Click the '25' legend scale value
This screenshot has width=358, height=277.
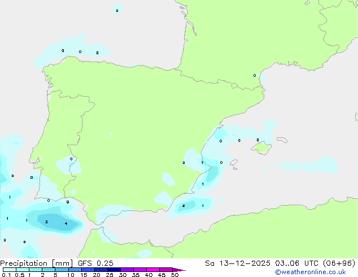[x=110, y=275]
